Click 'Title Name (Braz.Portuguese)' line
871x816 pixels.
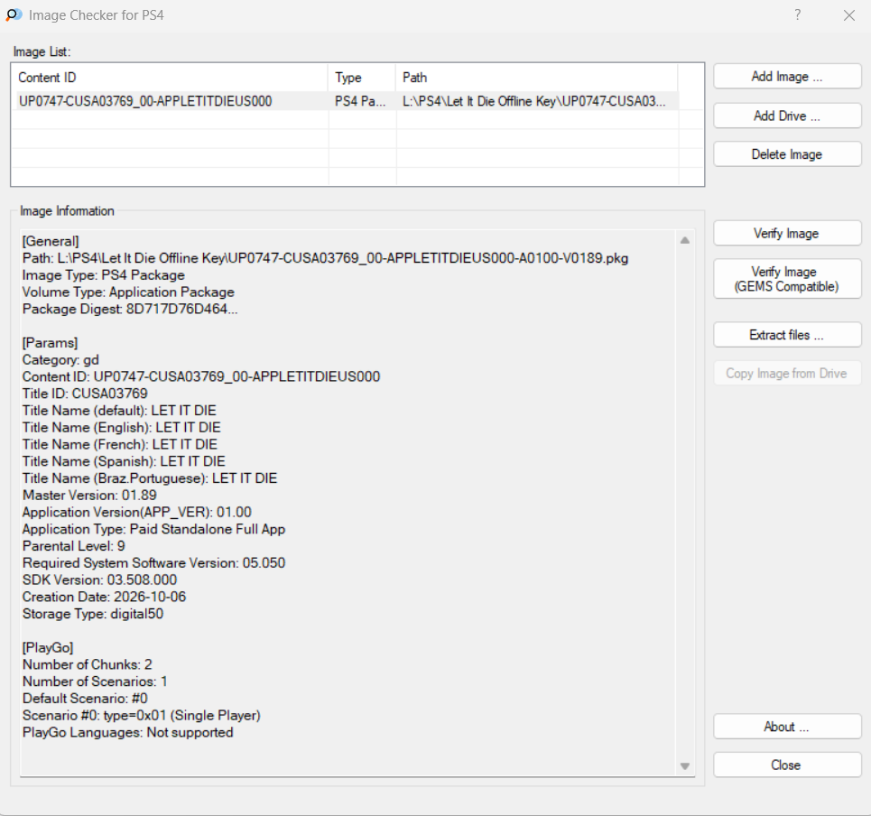(x=150, y=478)
